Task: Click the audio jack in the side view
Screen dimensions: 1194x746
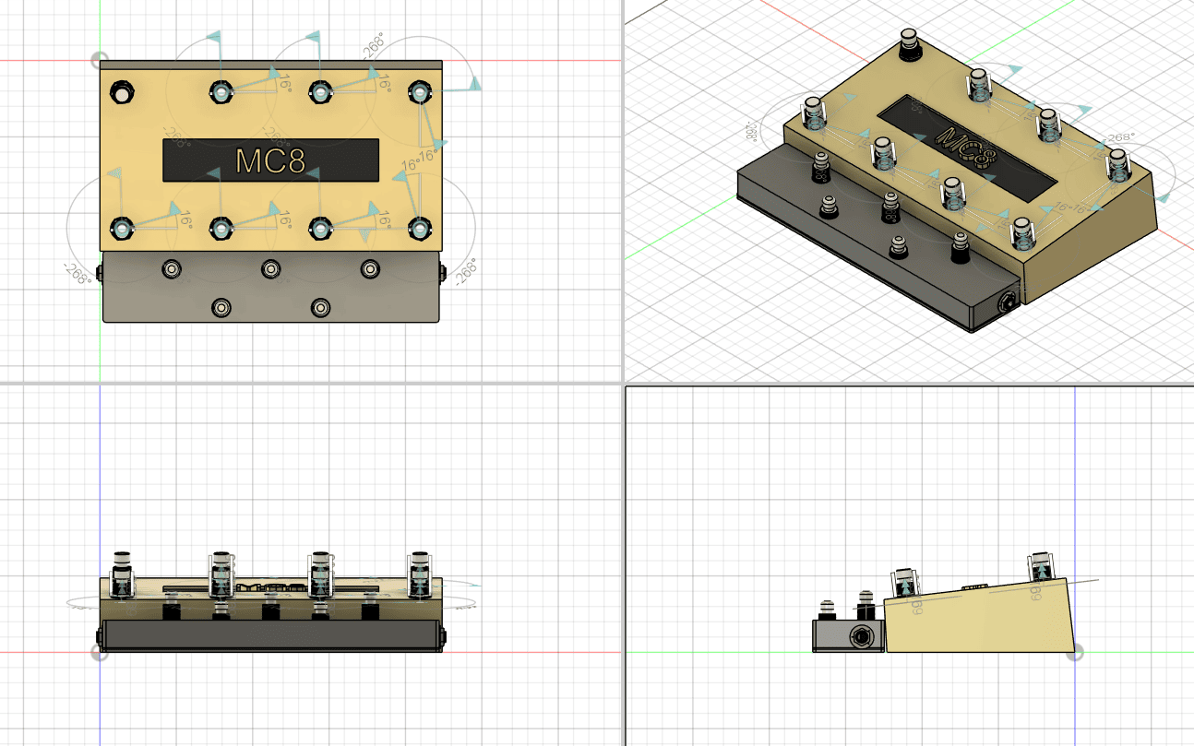Action: point(862,635)
